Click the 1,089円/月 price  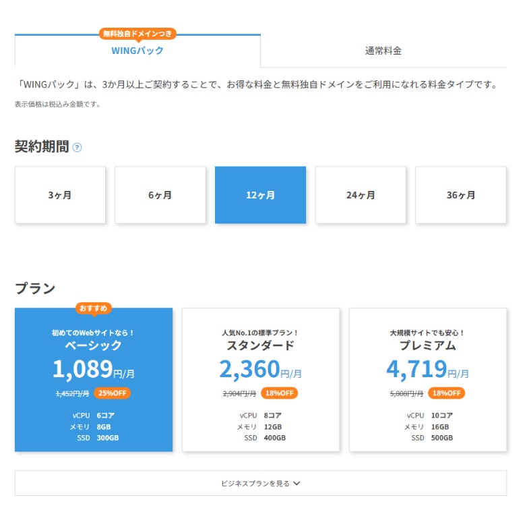click(94, 370)
